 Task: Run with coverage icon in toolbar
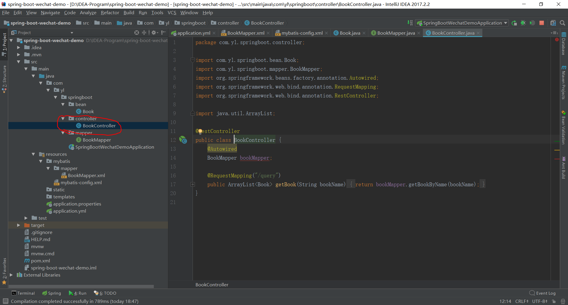(532, 23)
